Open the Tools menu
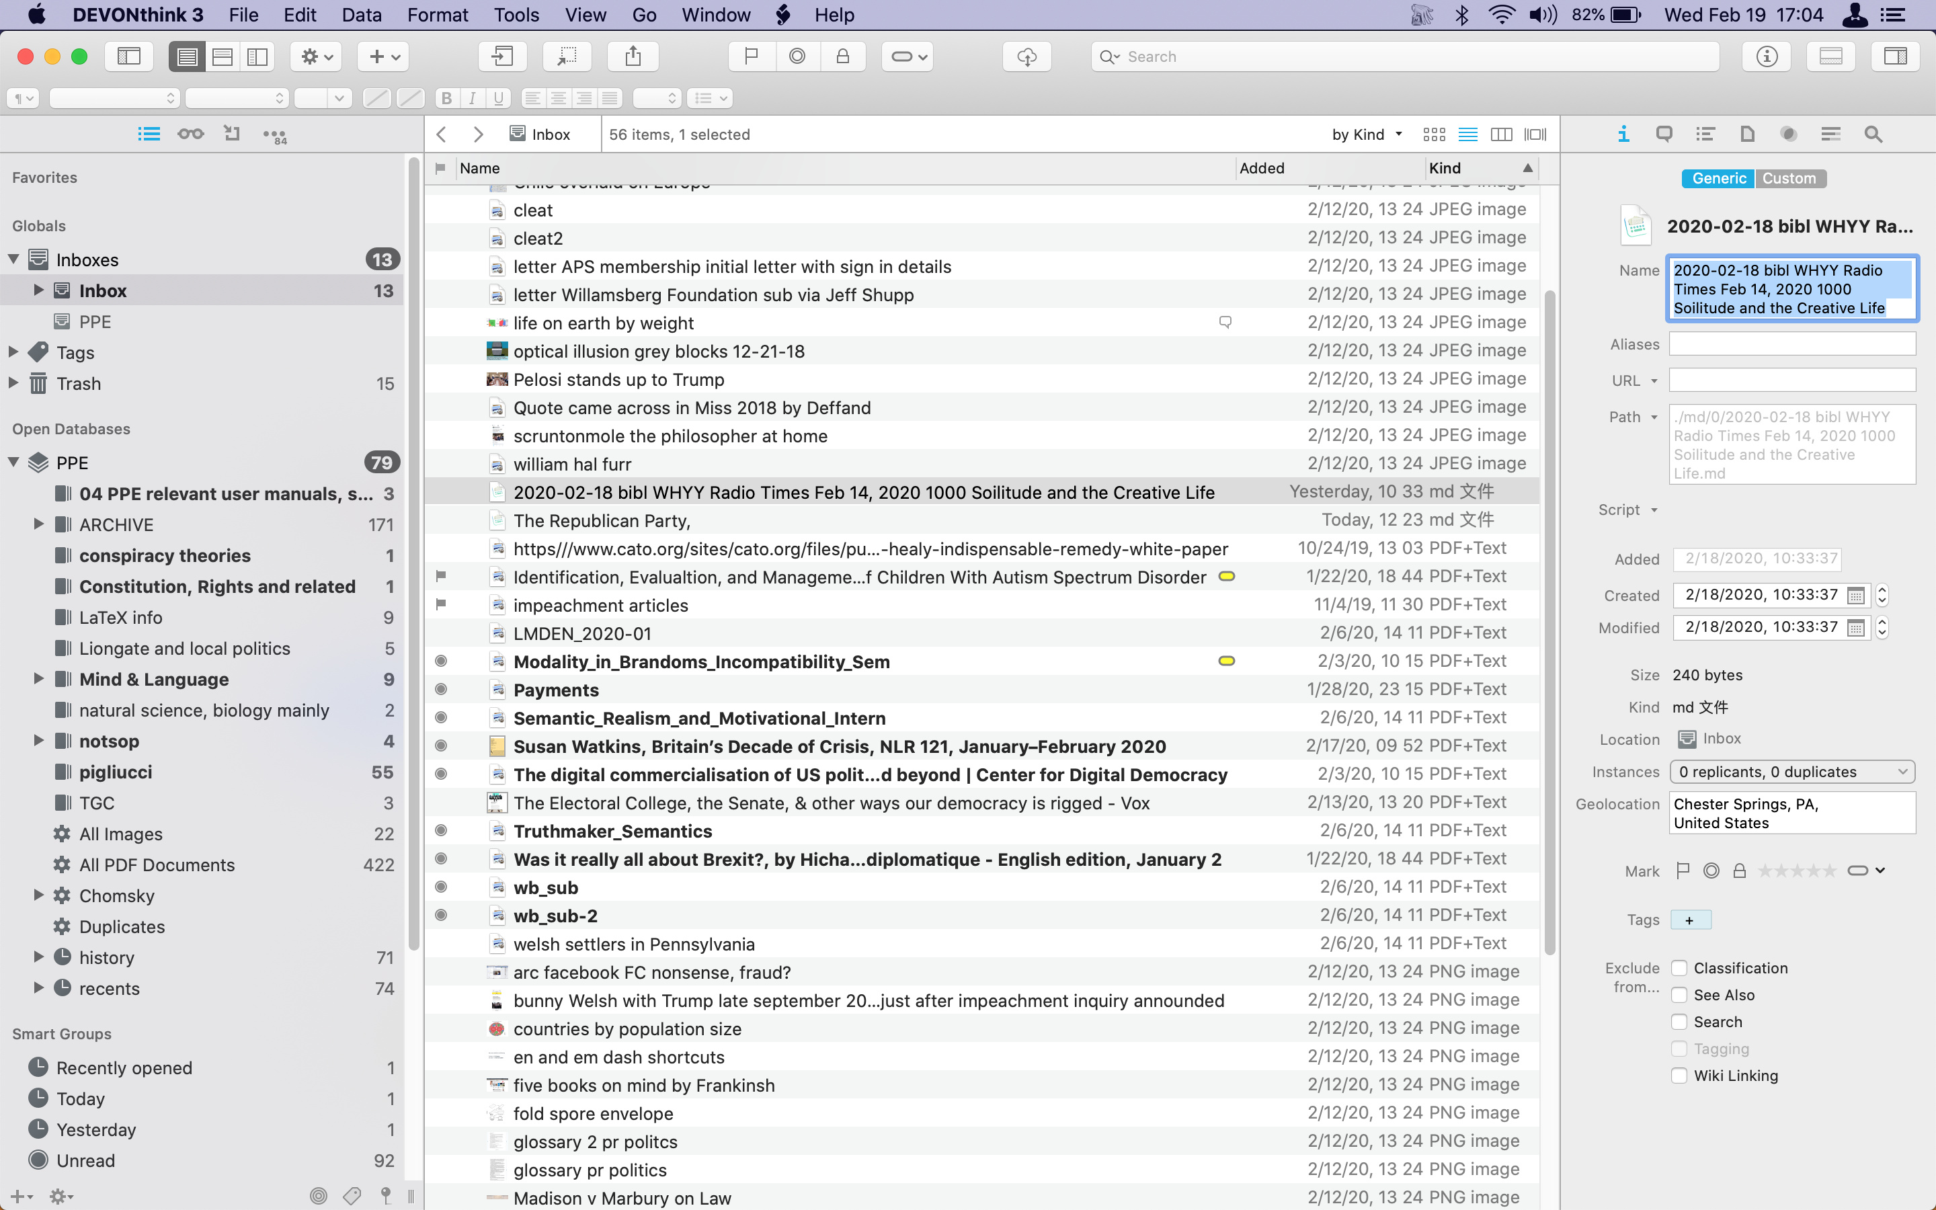The image size is (1936, 1210). pos(516,14)
